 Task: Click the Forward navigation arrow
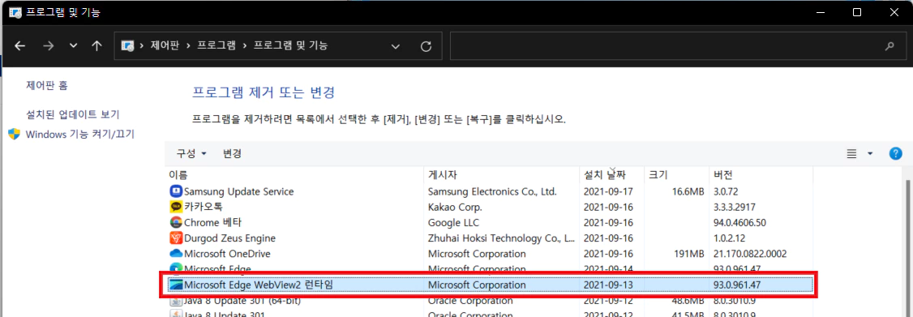pyautogui.click(x=49, y=46)
